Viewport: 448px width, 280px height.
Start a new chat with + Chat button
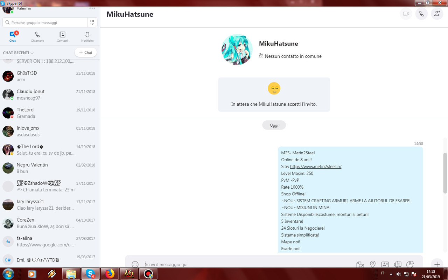[x=86, y=52]
